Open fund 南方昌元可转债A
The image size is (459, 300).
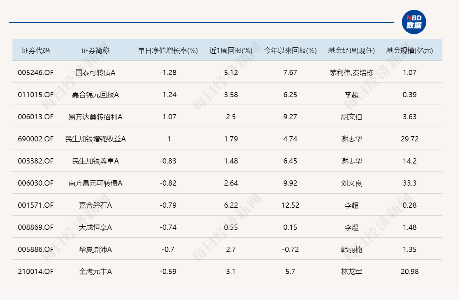click(x=95, y=183)
